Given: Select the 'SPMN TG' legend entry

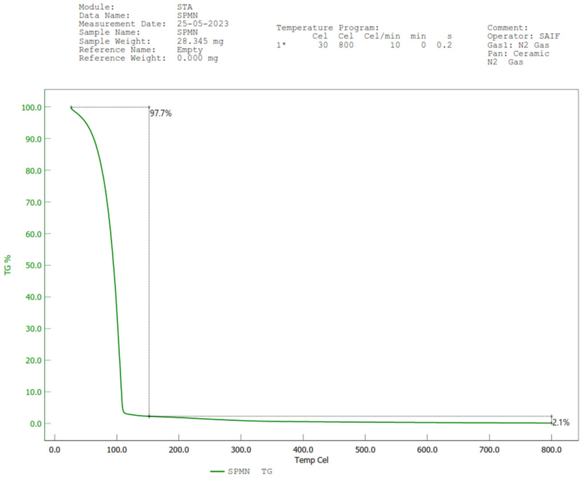Looking at the screenshot, I should coord(241,471).
